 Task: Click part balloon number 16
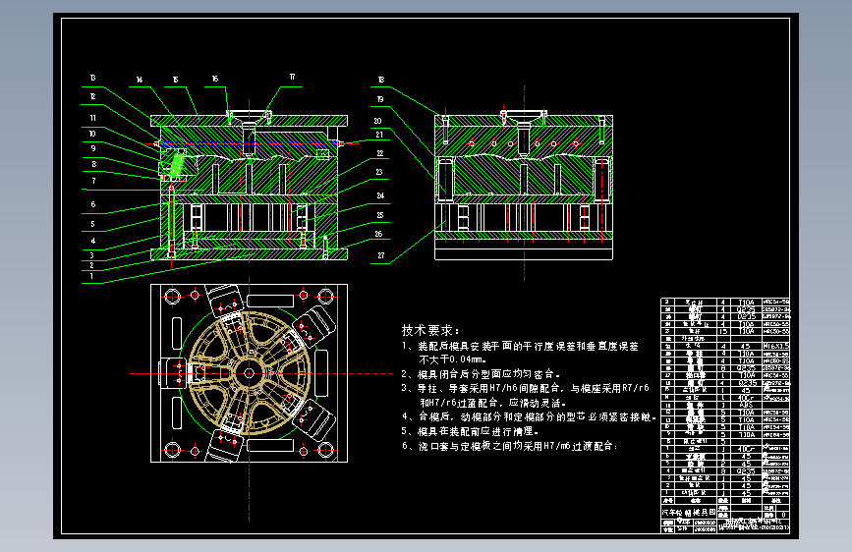point(214,79)
